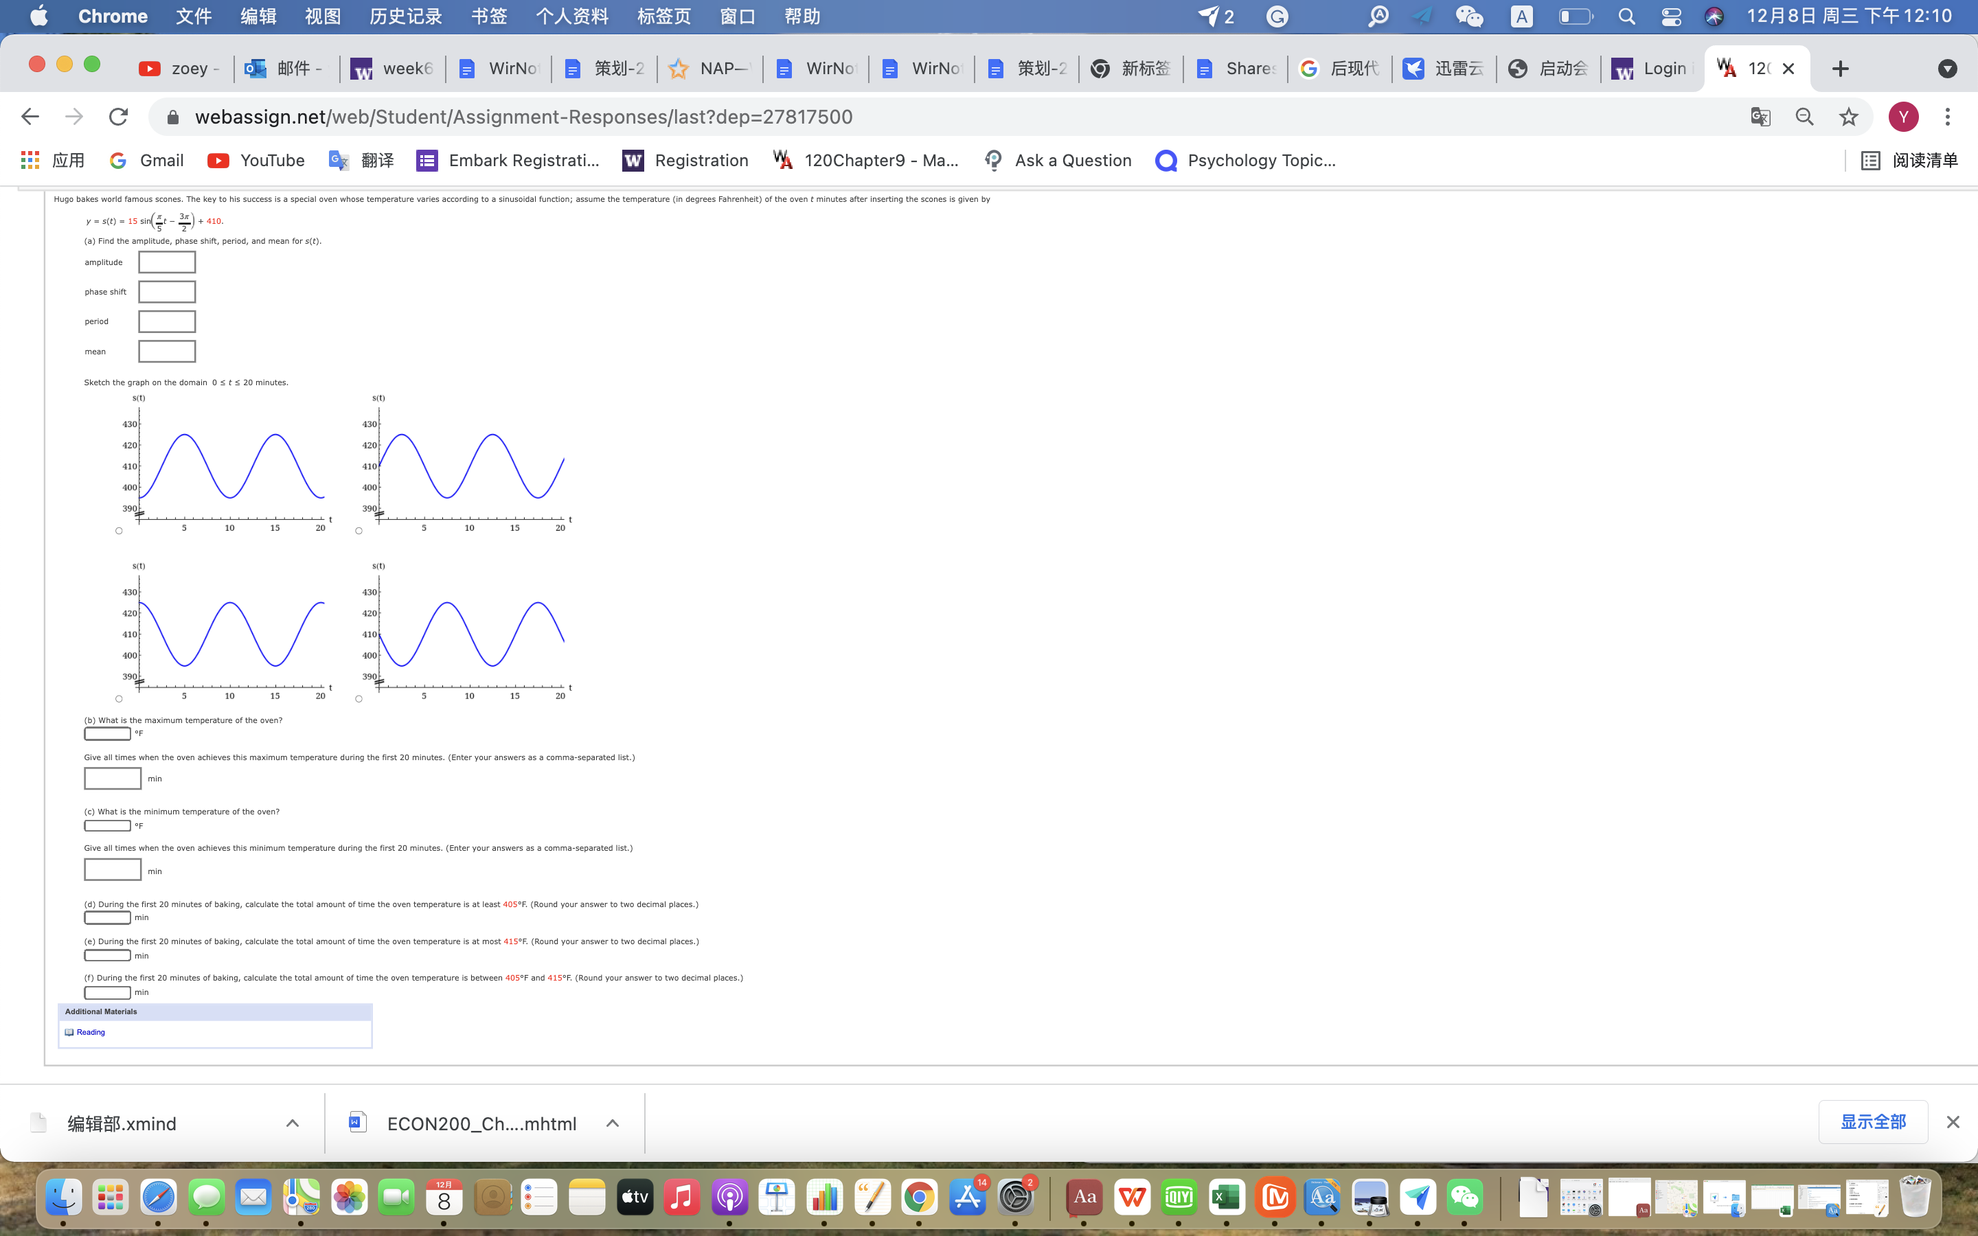Image resolution: width=1978 pixels, height=1236 pixels.
Task: Open Launchpad from the dock
Action: (111, 1198)
